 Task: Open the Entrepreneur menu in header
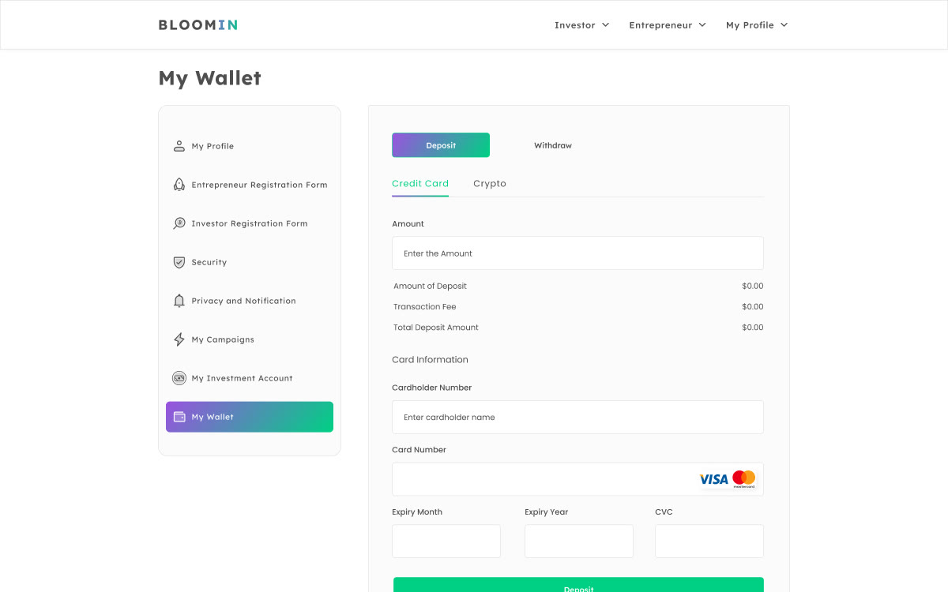668,25
